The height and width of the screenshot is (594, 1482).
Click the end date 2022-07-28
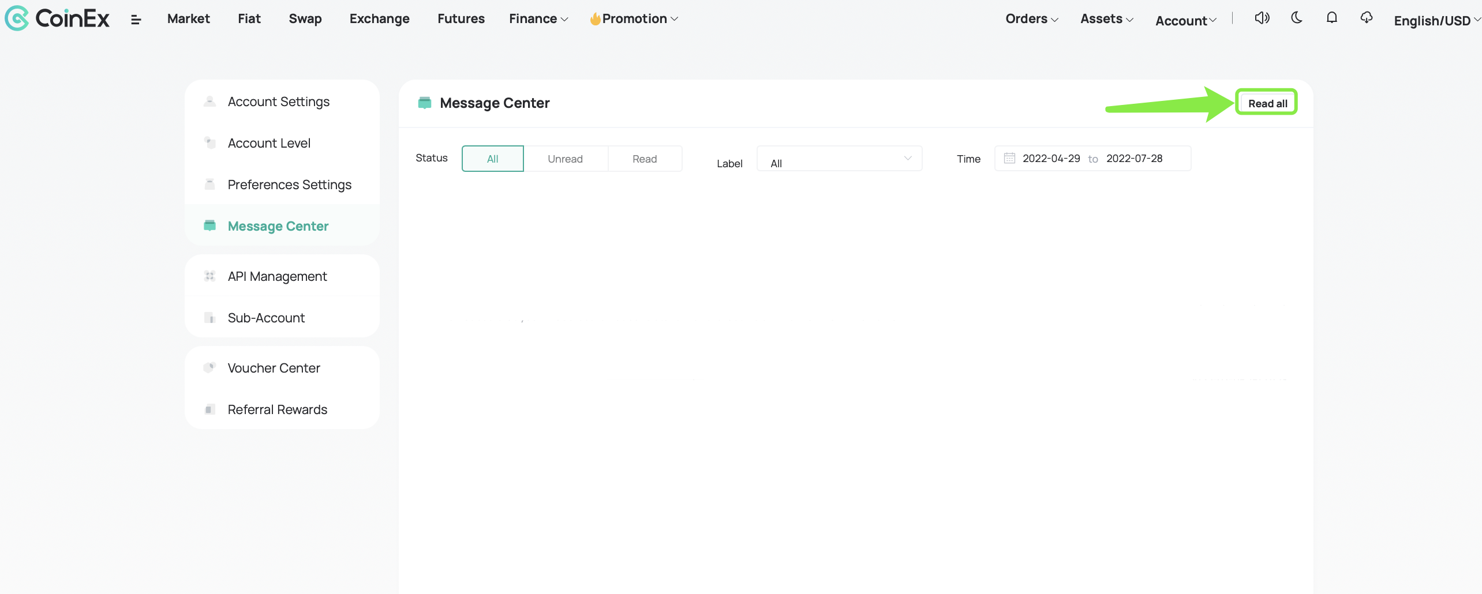[x=1134, y=158]
